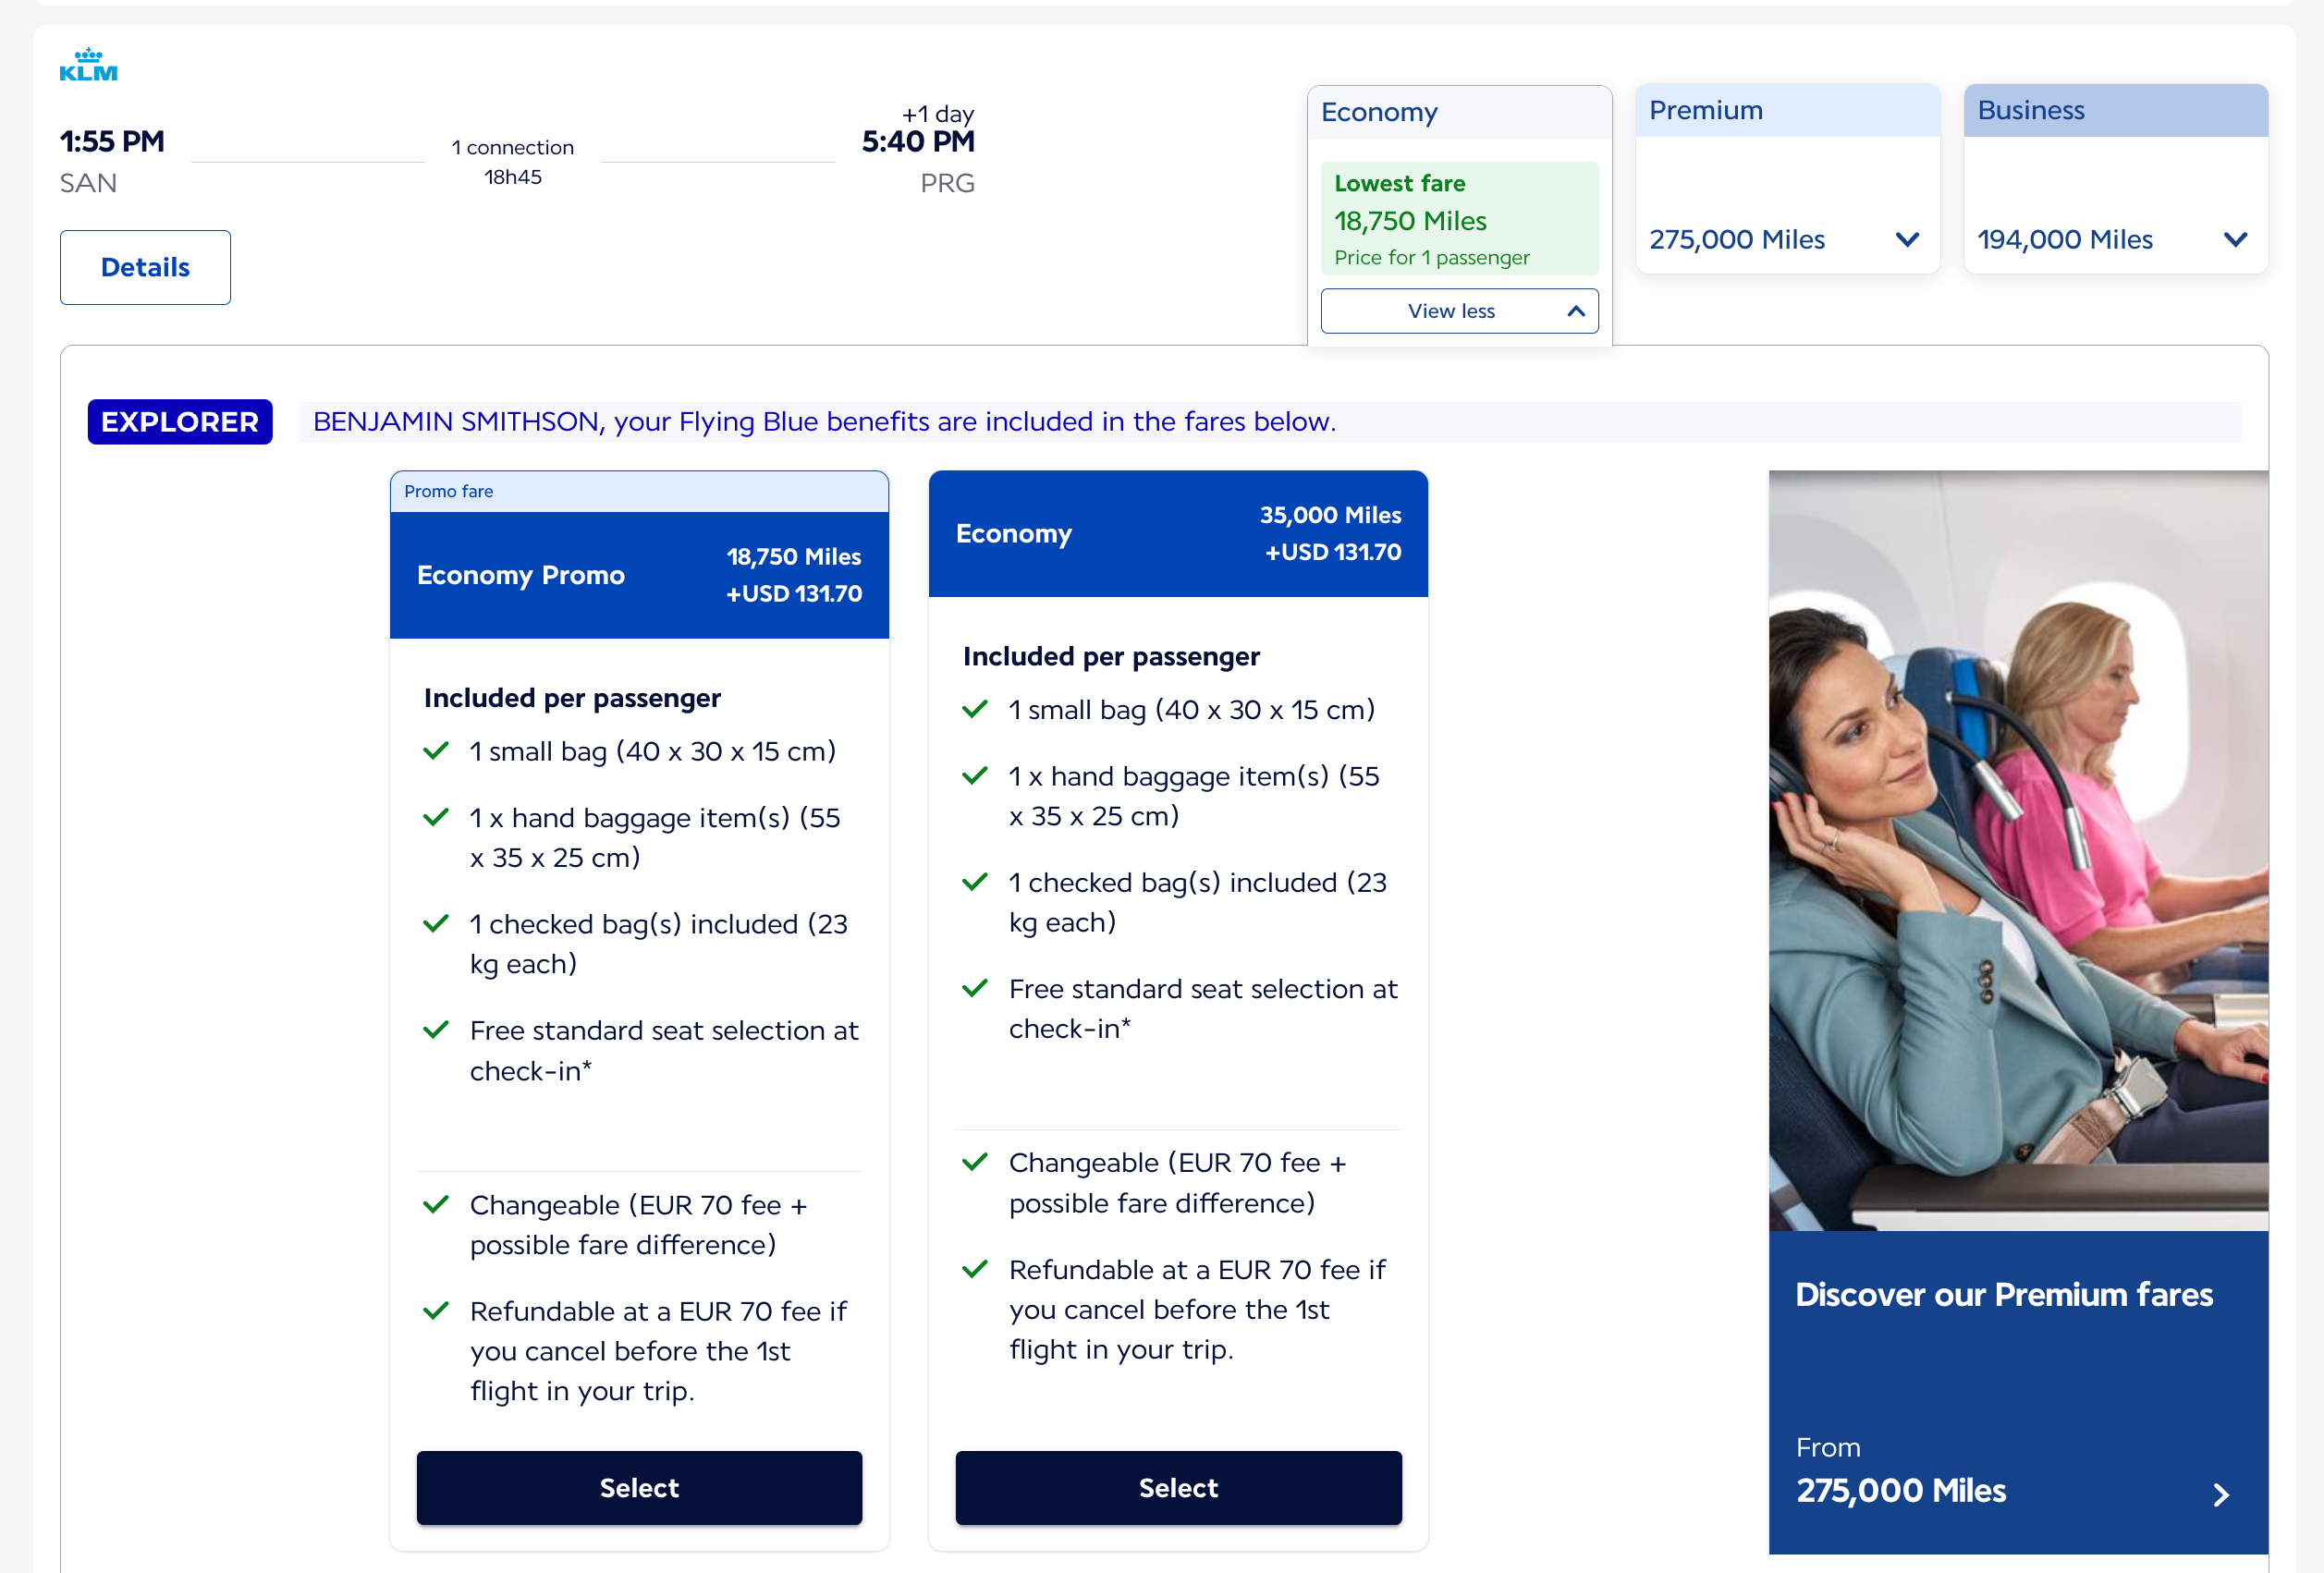Screen dimensions: 2324x1573
Task: Click the Economy 35,000 Miles fare header
Action: pos(1178,534)
